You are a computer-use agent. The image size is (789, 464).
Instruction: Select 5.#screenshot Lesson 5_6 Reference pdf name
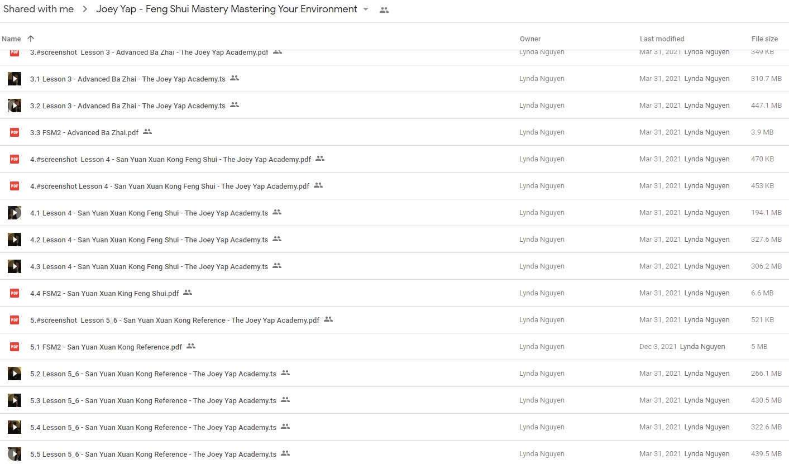click(175, 321)
